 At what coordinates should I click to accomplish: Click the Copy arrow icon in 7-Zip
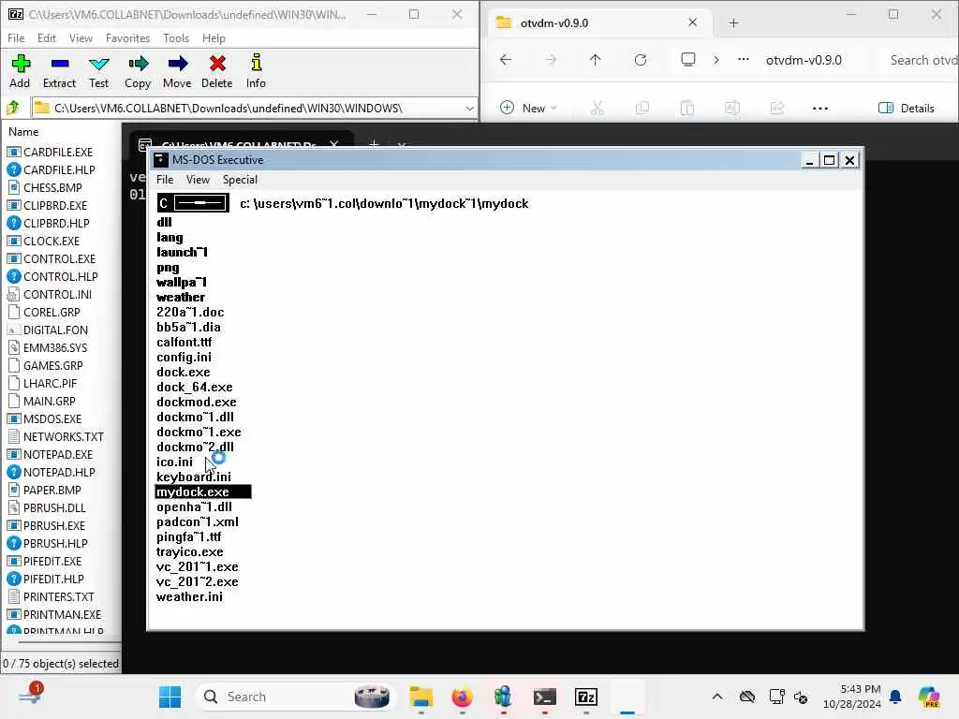pyautogui.click(x=139, y=64)
